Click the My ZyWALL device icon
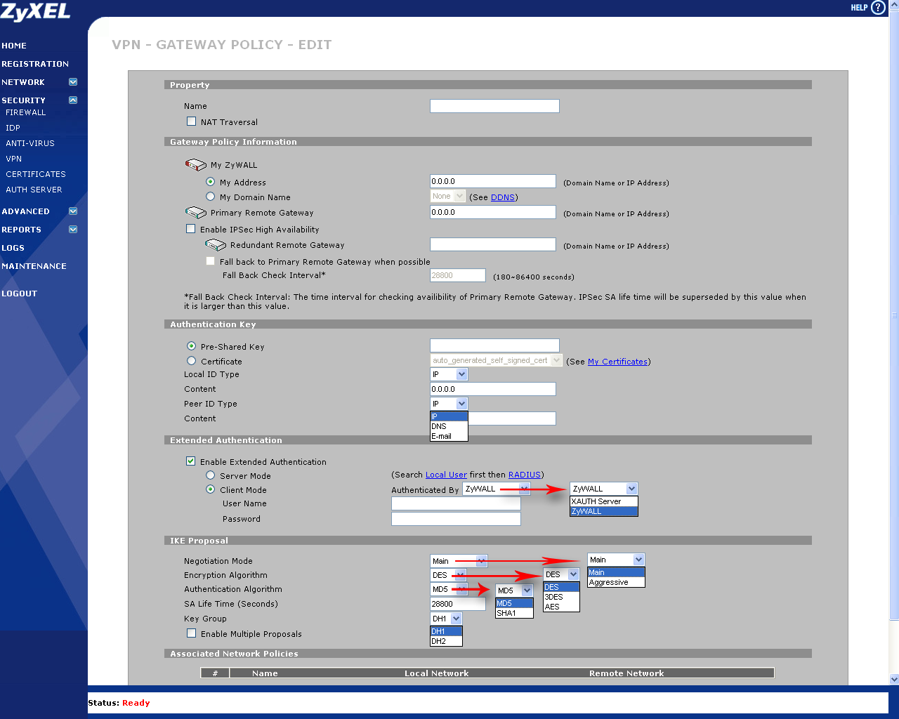 coord(195,165)
